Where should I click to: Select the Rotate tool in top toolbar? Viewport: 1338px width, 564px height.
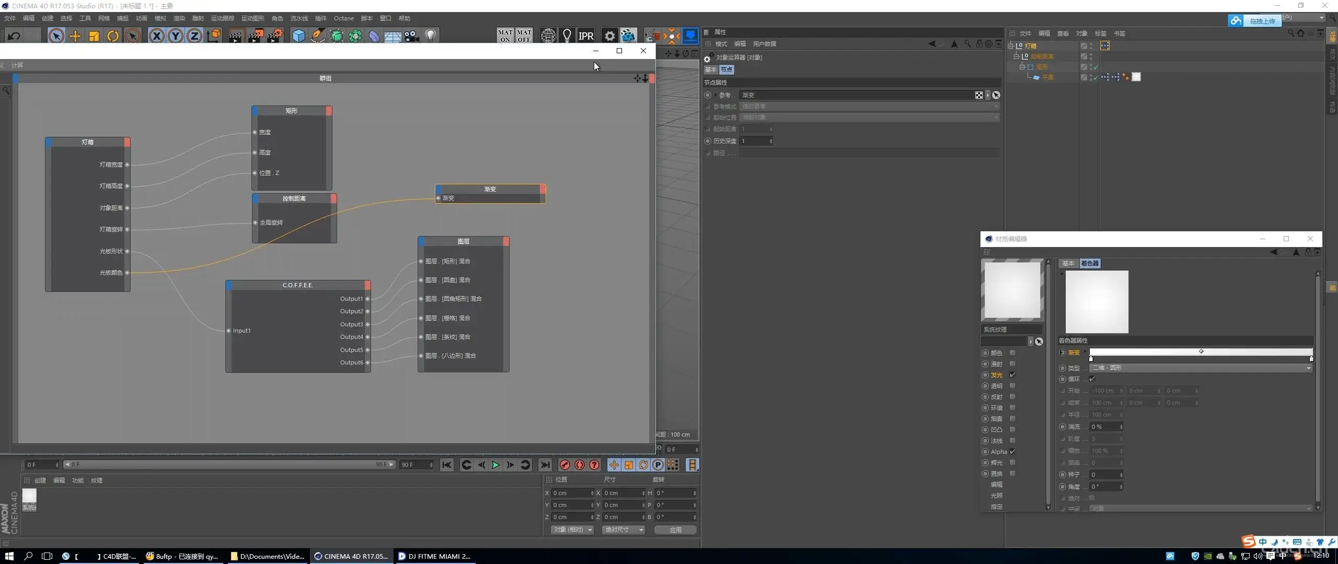point(113,36)
